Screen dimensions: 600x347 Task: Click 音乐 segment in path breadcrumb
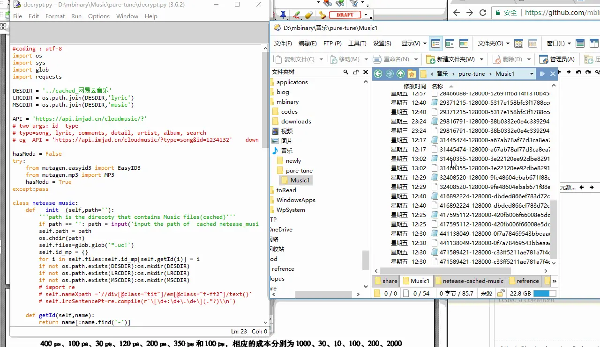pos(442,73)
